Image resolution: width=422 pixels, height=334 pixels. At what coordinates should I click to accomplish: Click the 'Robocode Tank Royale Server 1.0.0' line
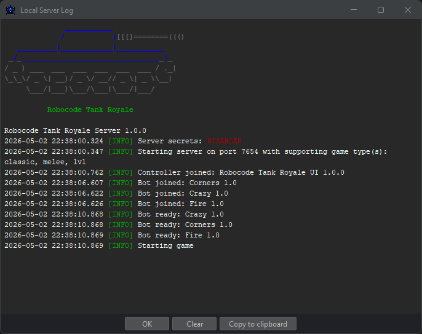(75, 130)
